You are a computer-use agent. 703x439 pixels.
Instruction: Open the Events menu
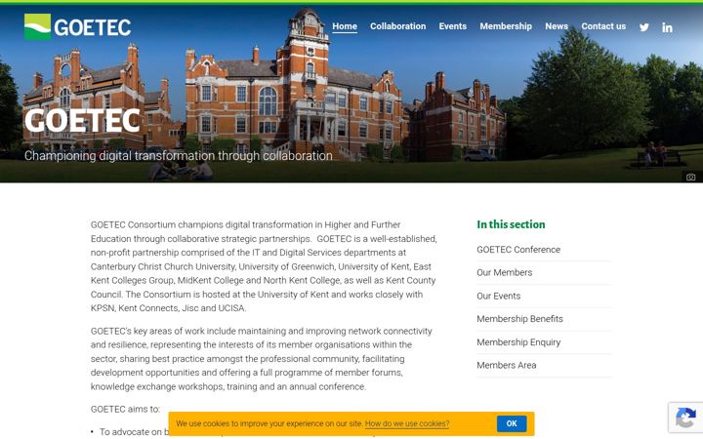pos(452,26)
